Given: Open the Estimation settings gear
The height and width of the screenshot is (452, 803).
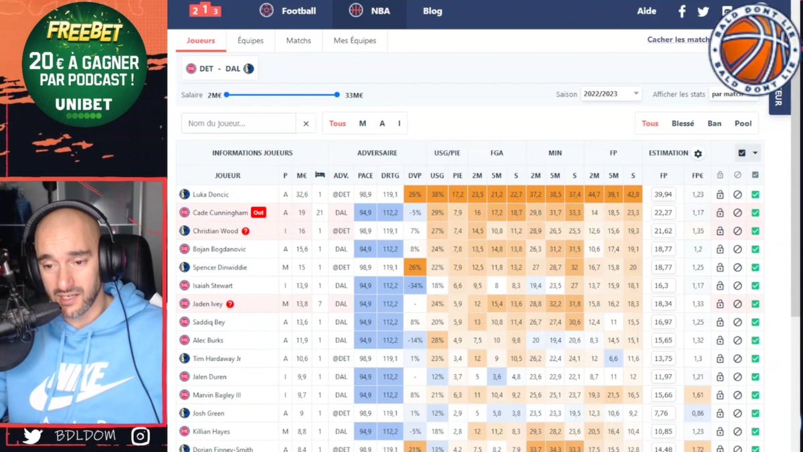Looking at the screenshot, I should coord(698,153).
